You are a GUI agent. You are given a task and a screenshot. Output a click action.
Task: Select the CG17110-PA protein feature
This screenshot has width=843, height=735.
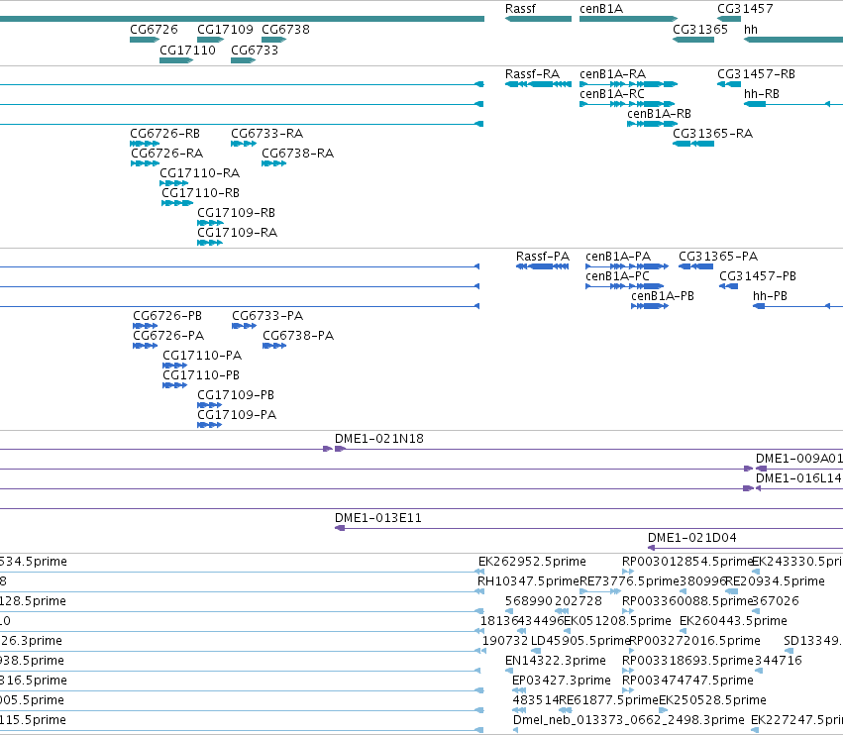(x=174, y=366)
